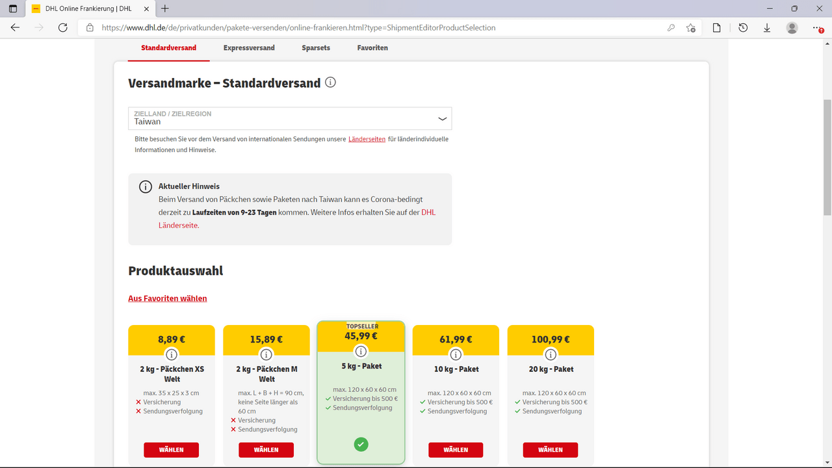
Task: Switch to Expressversand tab
Action: 249,48
